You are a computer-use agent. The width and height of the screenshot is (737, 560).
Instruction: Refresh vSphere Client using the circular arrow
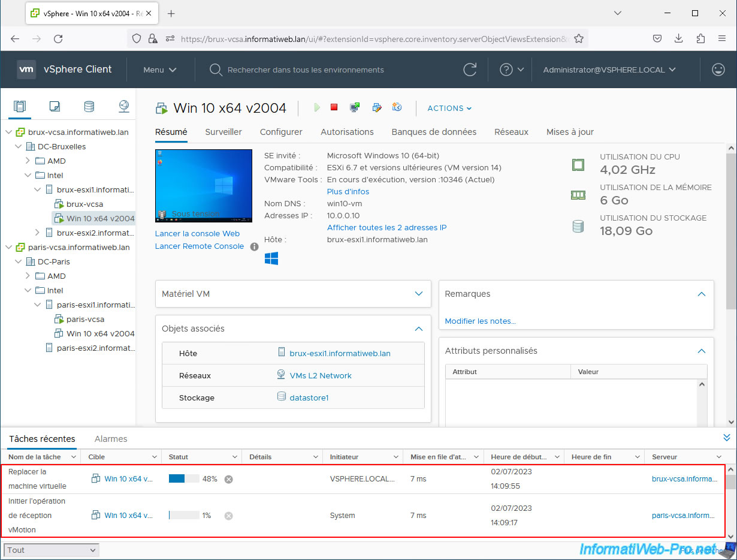(470, 70)
